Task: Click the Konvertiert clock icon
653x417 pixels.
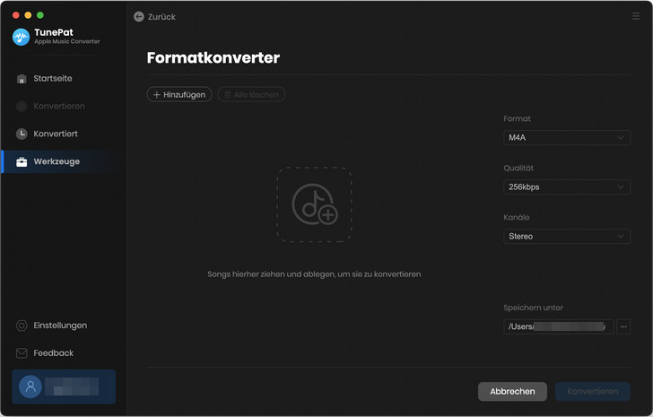Action: 22,134
